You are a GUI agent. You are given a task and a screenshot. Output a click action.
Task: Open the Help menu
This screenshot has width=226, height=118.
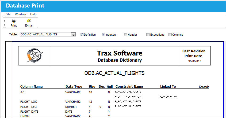click(x=33, y=14)
